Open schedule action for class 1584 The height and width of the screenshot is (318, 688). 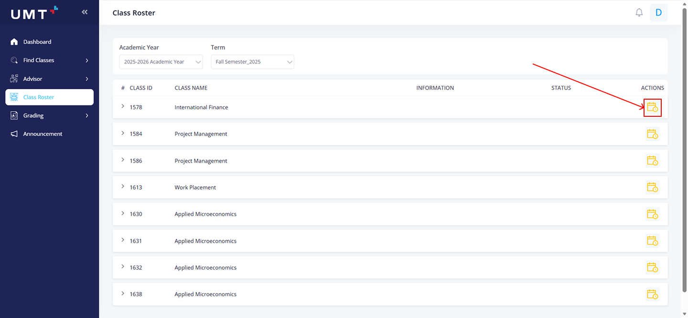652,134
